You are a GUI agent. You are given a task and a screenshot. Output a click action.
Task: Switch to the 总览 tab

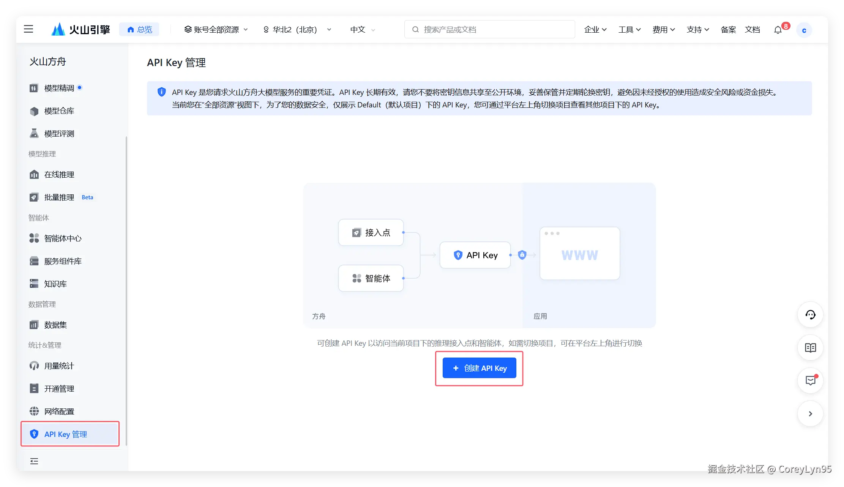click(139, 29)
